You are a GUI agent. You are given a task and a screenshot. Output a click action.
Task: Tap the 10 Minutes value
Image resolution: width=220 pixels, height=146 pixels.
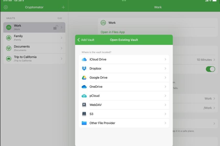[x=204, y=60]
